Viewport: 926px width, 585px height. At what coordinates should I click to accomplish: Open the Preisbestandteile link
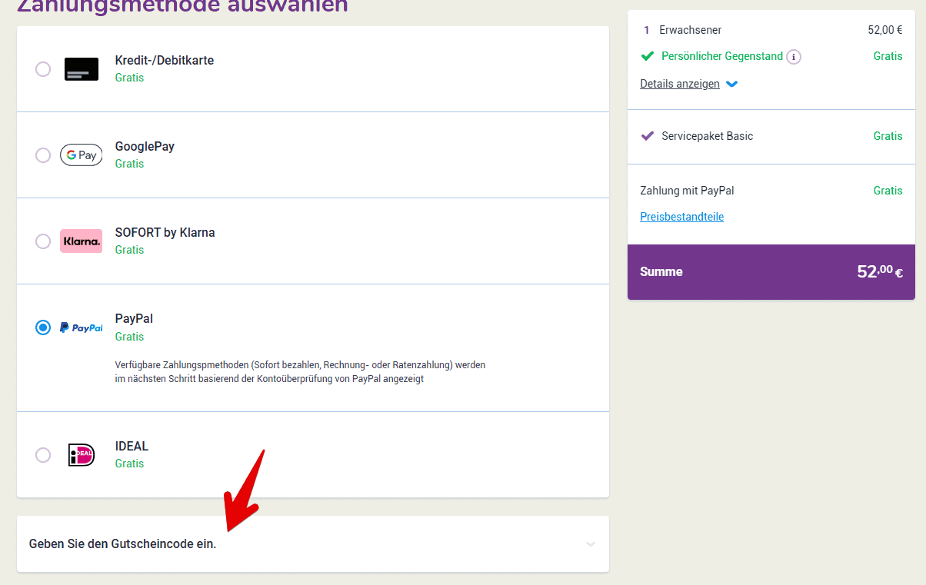point(681,217)
